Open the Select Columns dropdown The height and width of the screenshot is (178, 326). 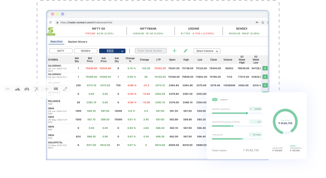pos(207,51)
